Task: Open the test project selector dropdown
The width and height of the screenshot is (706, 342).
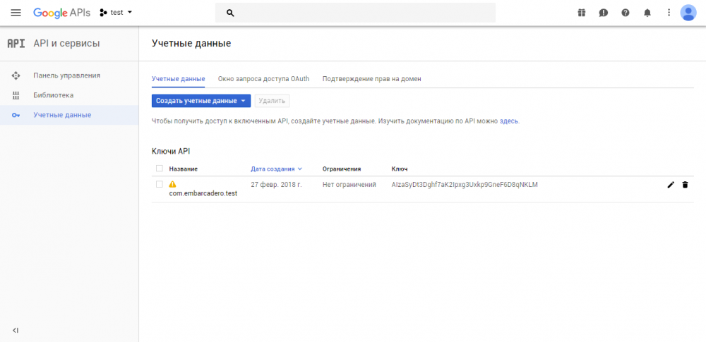Action: tap(116, 13)
